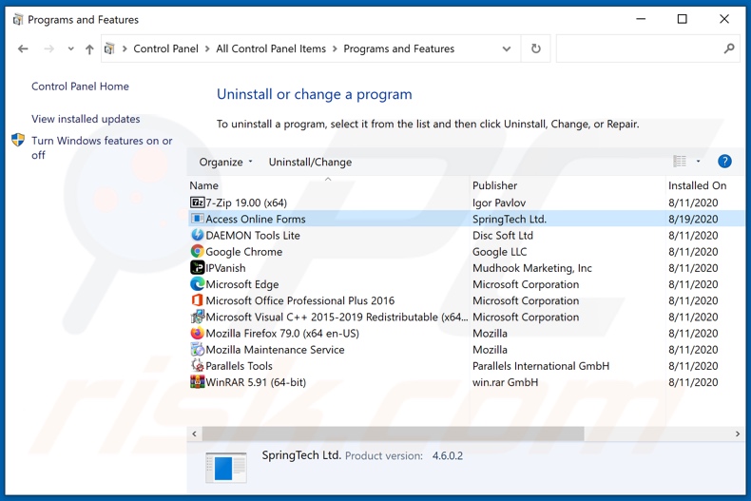The height and width of the screenshot is (501, 751).
Task: Open Control Panel Home link
Action: coord(80,87)
